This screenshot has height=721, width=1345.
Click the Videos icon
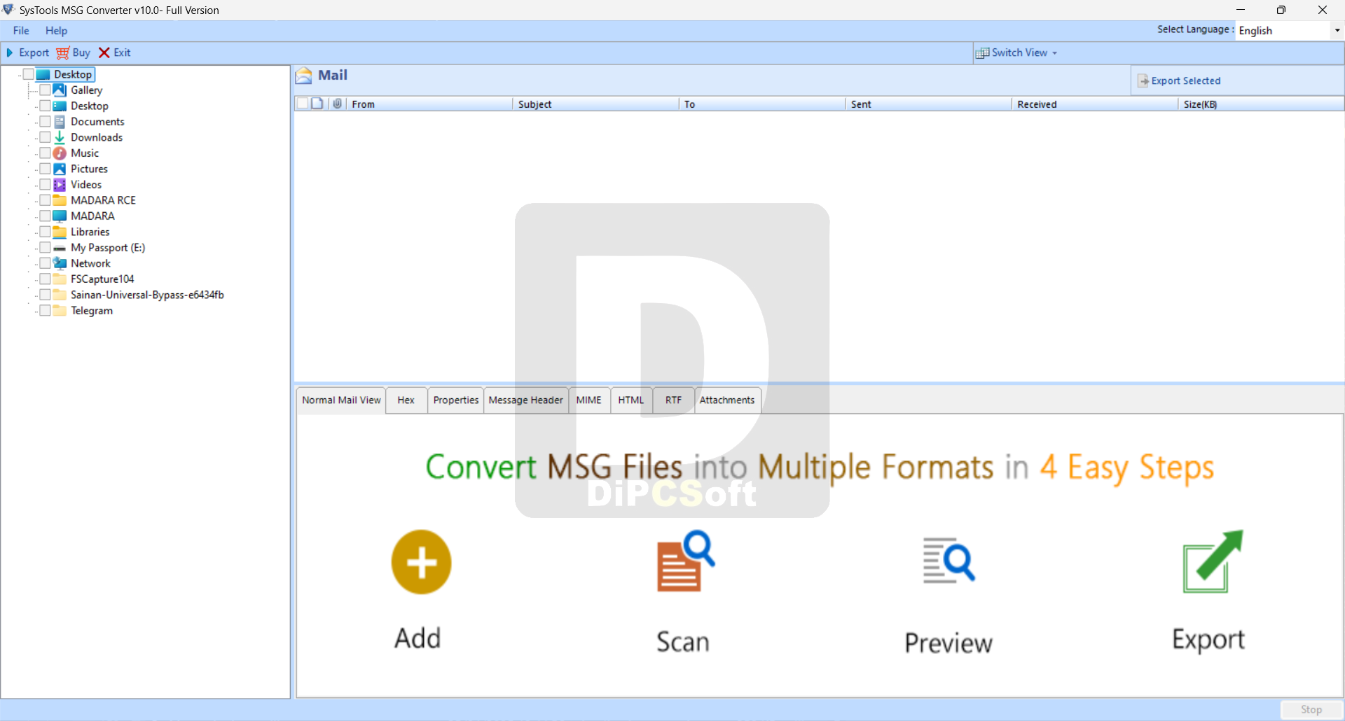pos(60,185)
